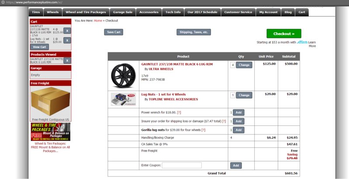Open the My Account tab
Image resolution: width=349 pixels, height=179 pixels.
[x=269, y=12]
